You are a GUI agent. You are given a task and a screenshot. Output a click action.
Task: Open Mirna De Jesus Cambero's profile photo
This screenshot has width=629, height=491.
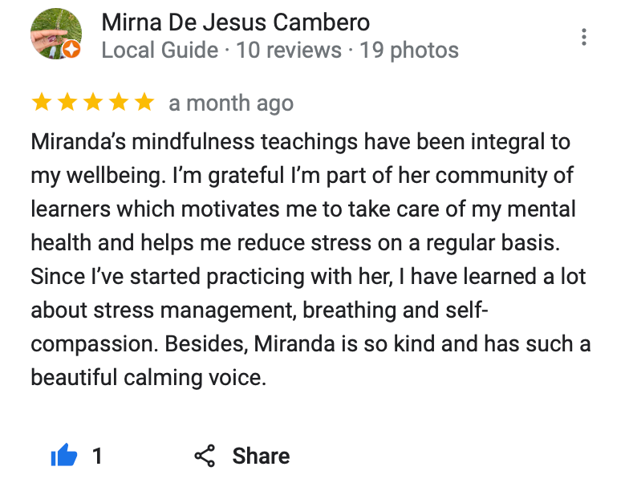point(52,37)
